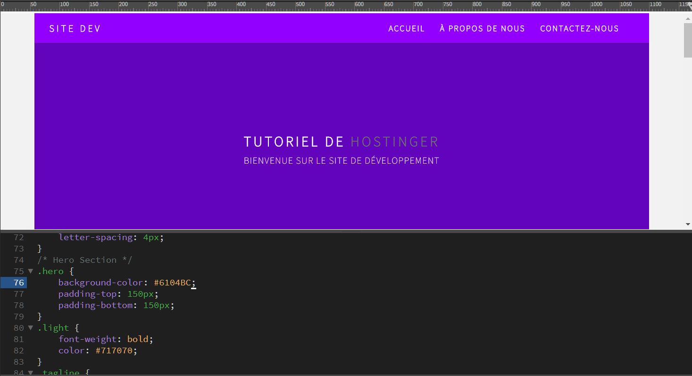
Task: Click the padding-bottom property name
Action: point(95,305)
